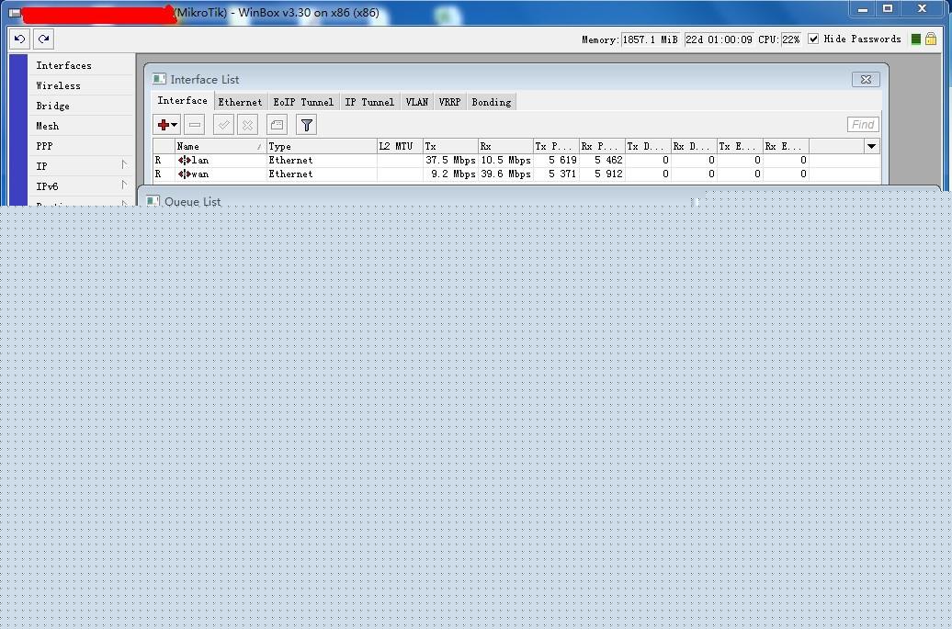Toggle the Hide Passwords checkbox
Image resolution: width=952 pixels, height=629 pixels.
(813, 39)
